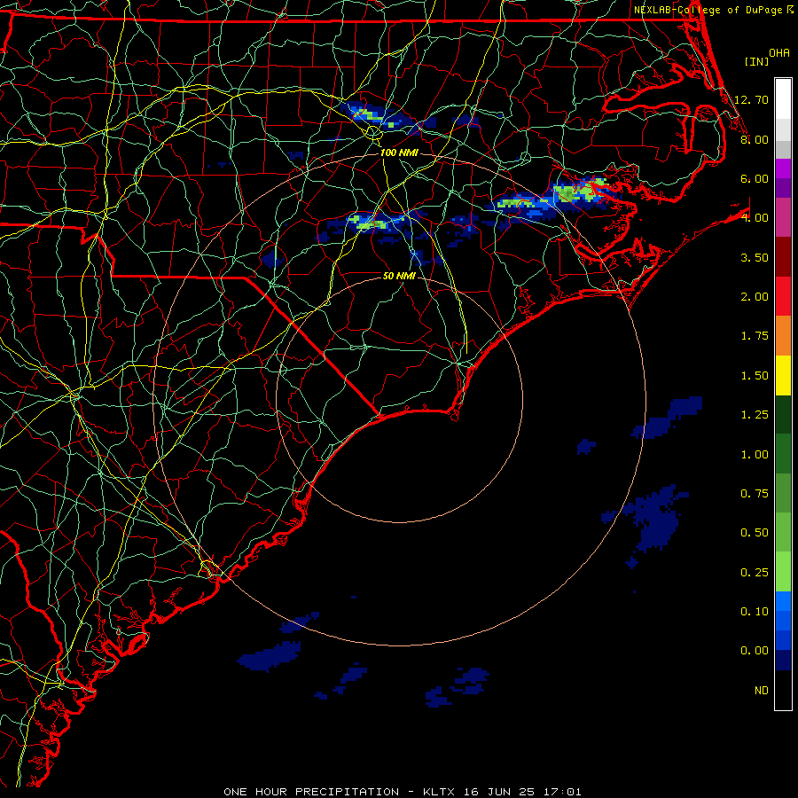798x798 pixels.
Task: Click the 100 NMI range ring label
Action: tap(399, 153)
